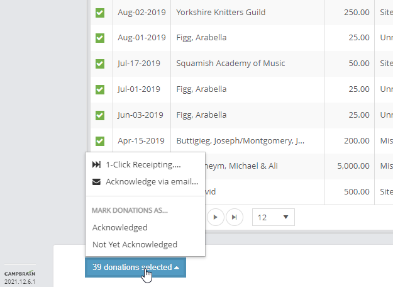The width and height of the screenshot is (393, 287).
Task: Click the Apr-15-2019 date cell
Action: (x=141, y=141)
